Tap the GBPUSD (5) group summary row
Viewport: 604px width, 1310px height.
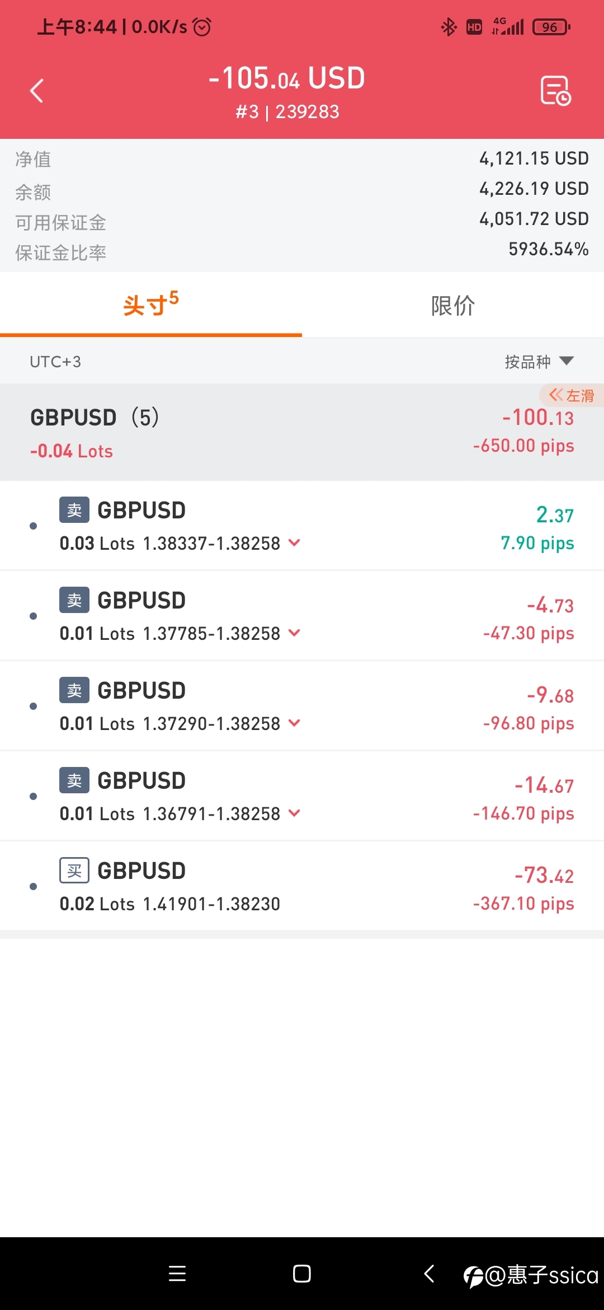(x=302, y=432)
